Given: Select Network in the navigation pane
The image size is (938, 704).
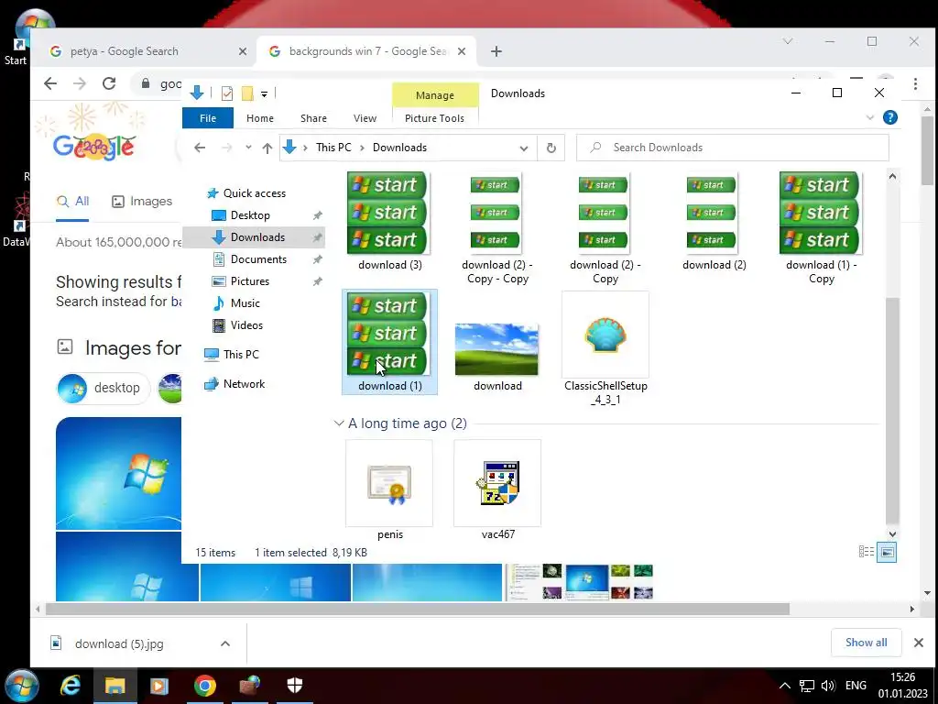Looking at the screenshot, I should pyautogui.click(x=244, y=384).
